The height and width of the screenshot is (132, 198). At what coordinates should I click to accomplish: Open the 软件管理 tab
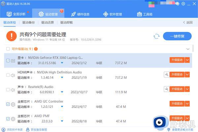(x=113, y=14)
